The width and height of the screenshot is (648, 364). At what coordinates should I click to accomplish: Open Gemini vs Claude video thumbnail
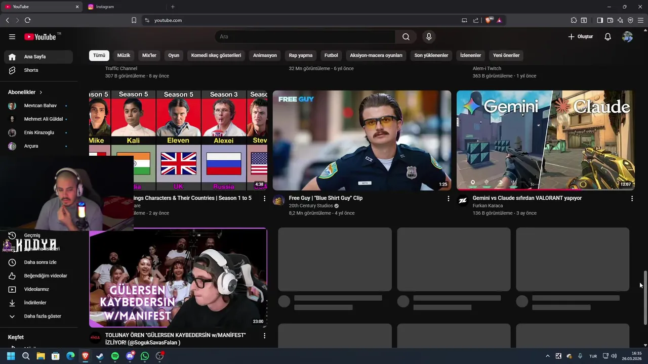[x=545, y=141]
